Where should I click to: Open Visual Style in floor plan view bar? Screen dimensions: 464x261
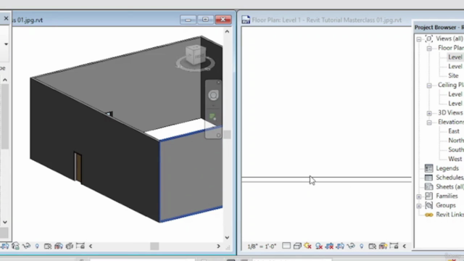click(x=297, y=246)
